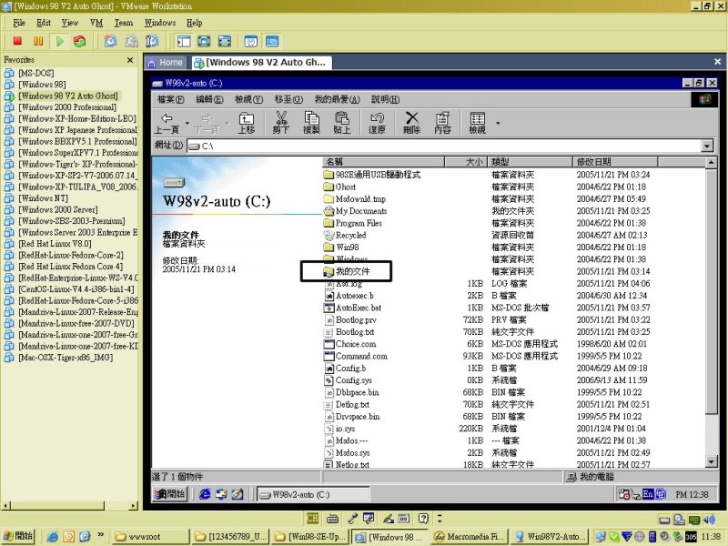This screenshot has width=728, height=546.
Task: Click the 檢視 (Views) toolbar icon
Action: (x=477, y=123)
